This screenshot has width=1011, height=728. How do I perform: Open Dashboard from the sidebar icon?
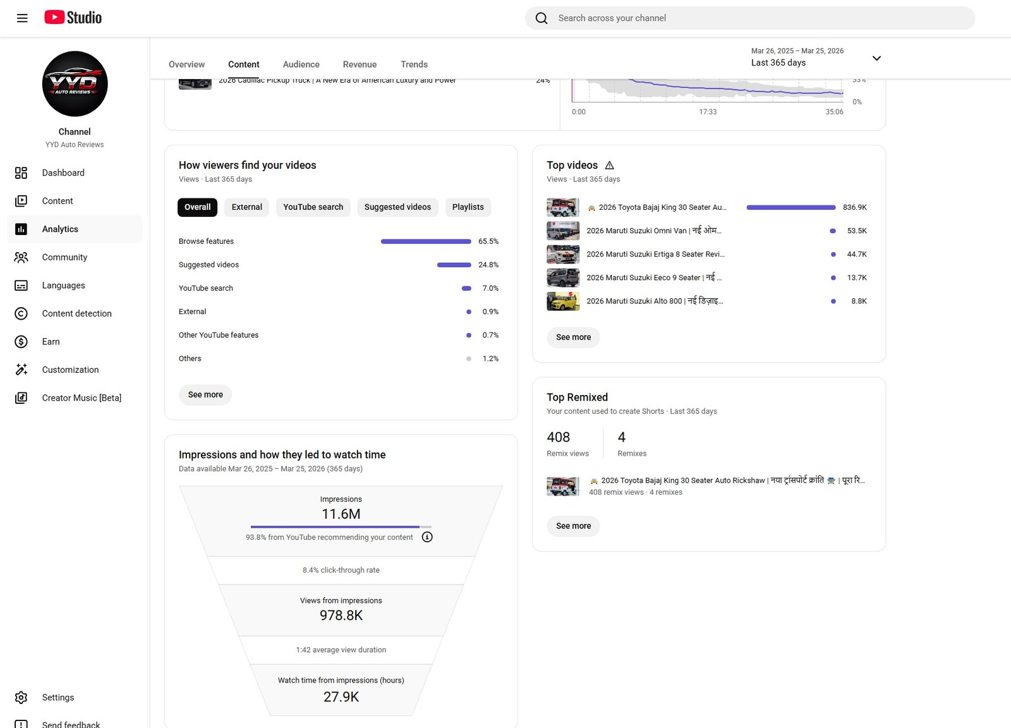tap(21, 173)
